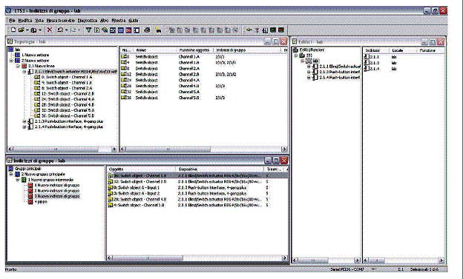Open the dropdown arrow next to Open folder

[27, 30]
